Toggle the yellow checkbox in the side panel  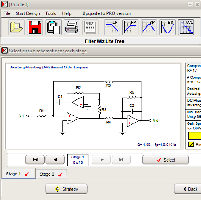pos(191,144)
